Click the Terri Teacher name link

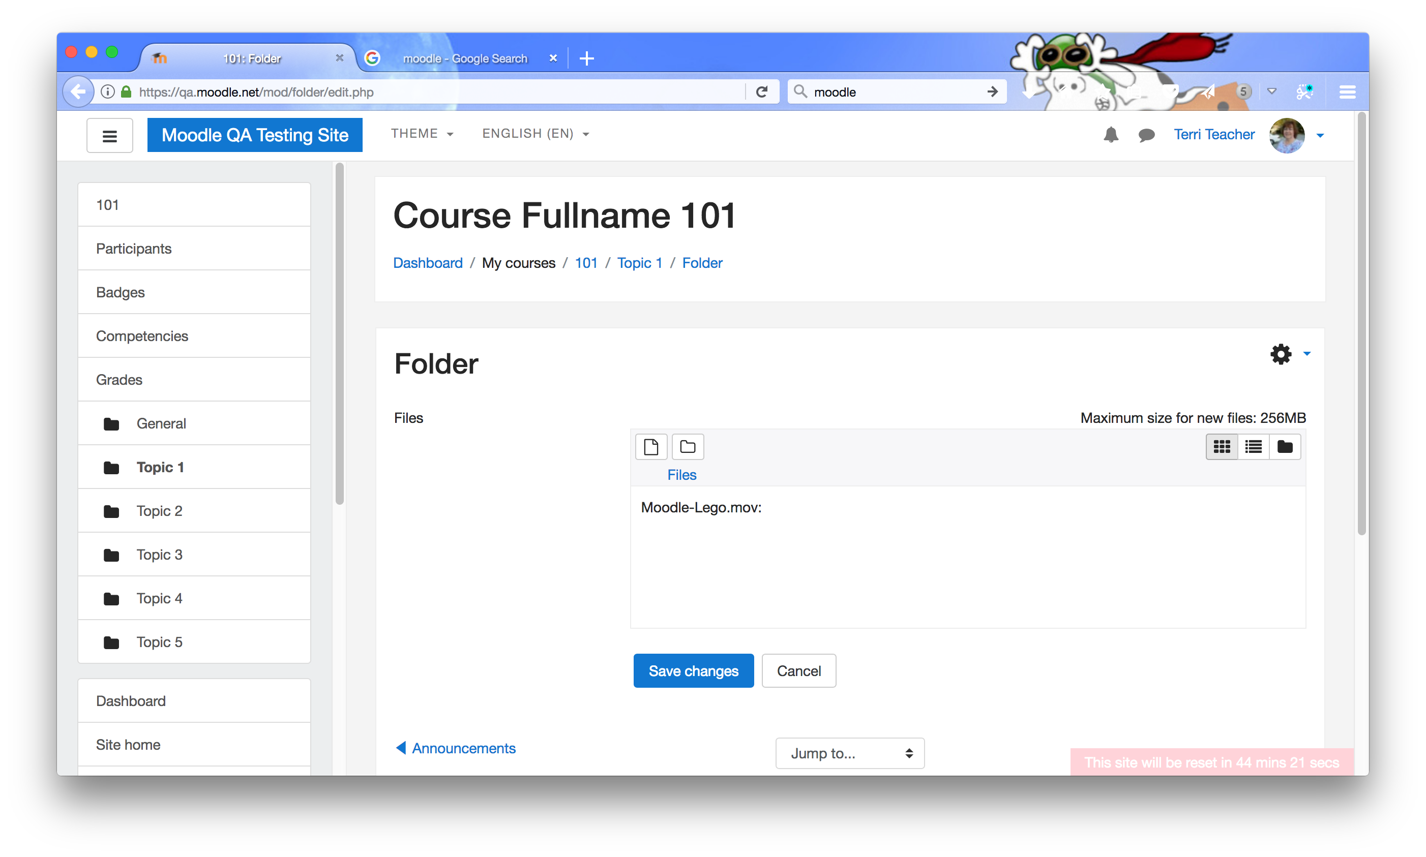pos(1213,135)
